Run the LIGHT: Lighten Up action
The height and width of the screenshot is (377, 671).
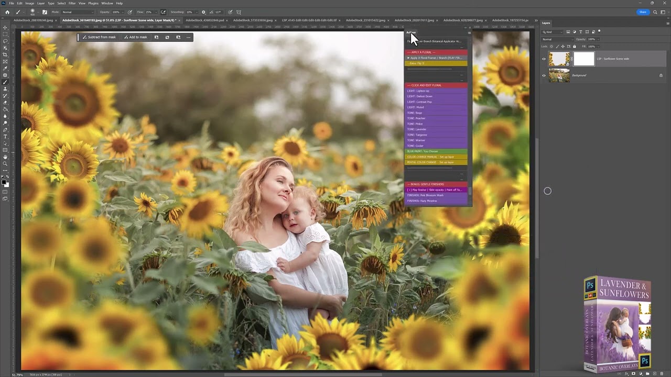click(436, 91)
